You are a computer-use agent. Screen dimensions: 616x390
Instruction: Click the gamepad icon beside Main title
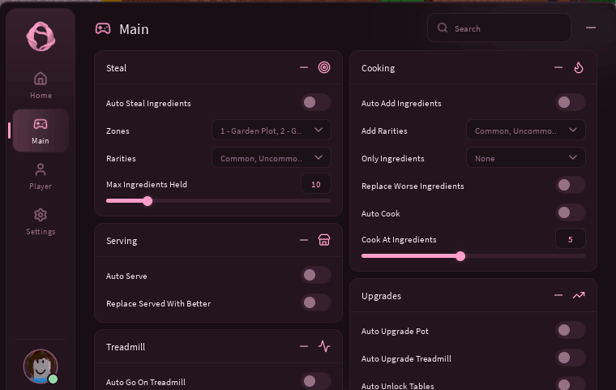[103, 28]
